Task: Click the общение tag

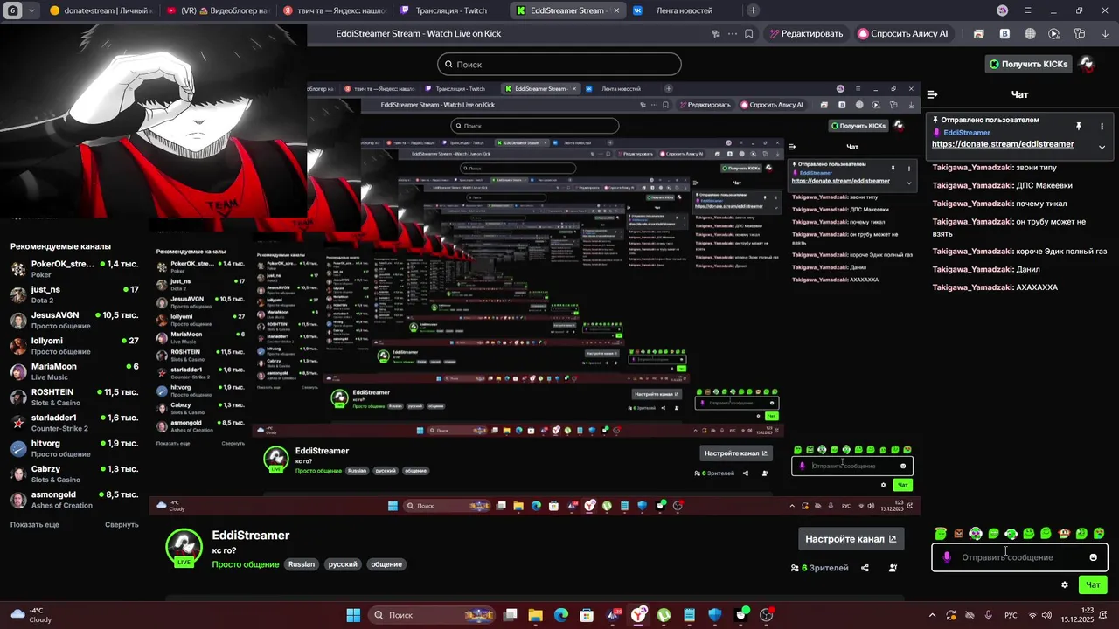Action: (x=386, y=564)
